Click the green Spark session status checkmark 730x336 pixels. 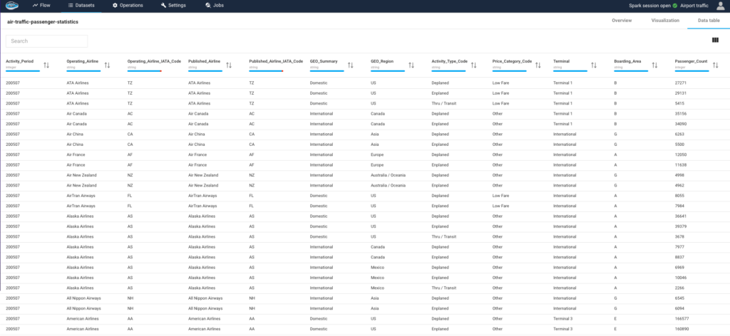click(675, 6)
